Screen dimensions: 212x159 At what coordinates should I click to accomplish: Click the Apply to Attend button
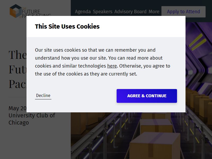click(183, 12)
